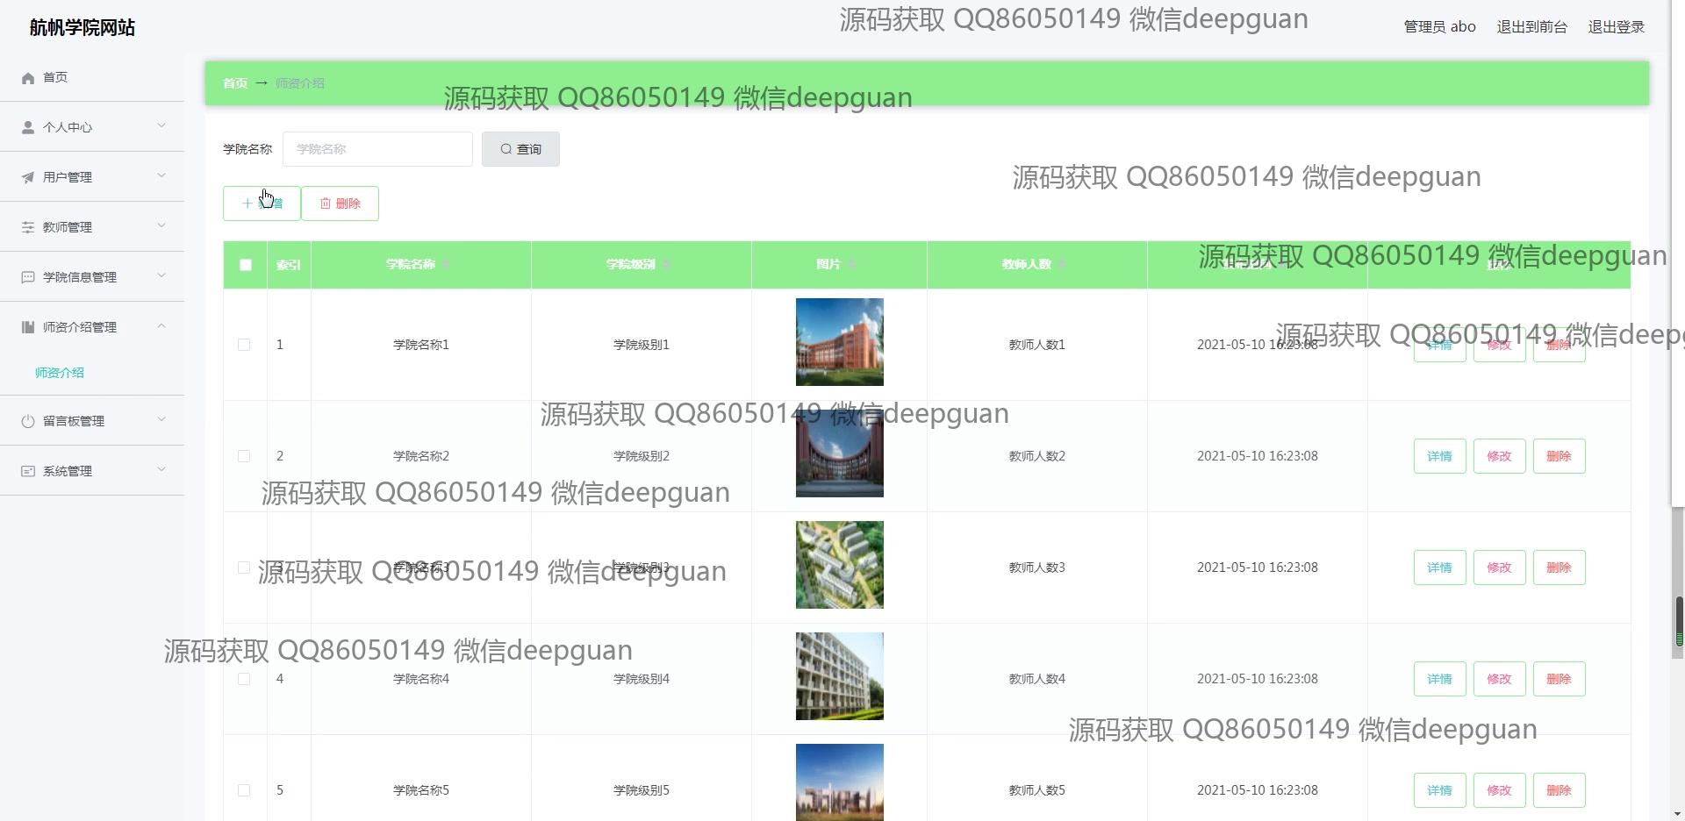The height and width of the screenshot is (821, 1685).
Task: Toggle the select-all checkbox in table header
Action: tap(246, 265)
